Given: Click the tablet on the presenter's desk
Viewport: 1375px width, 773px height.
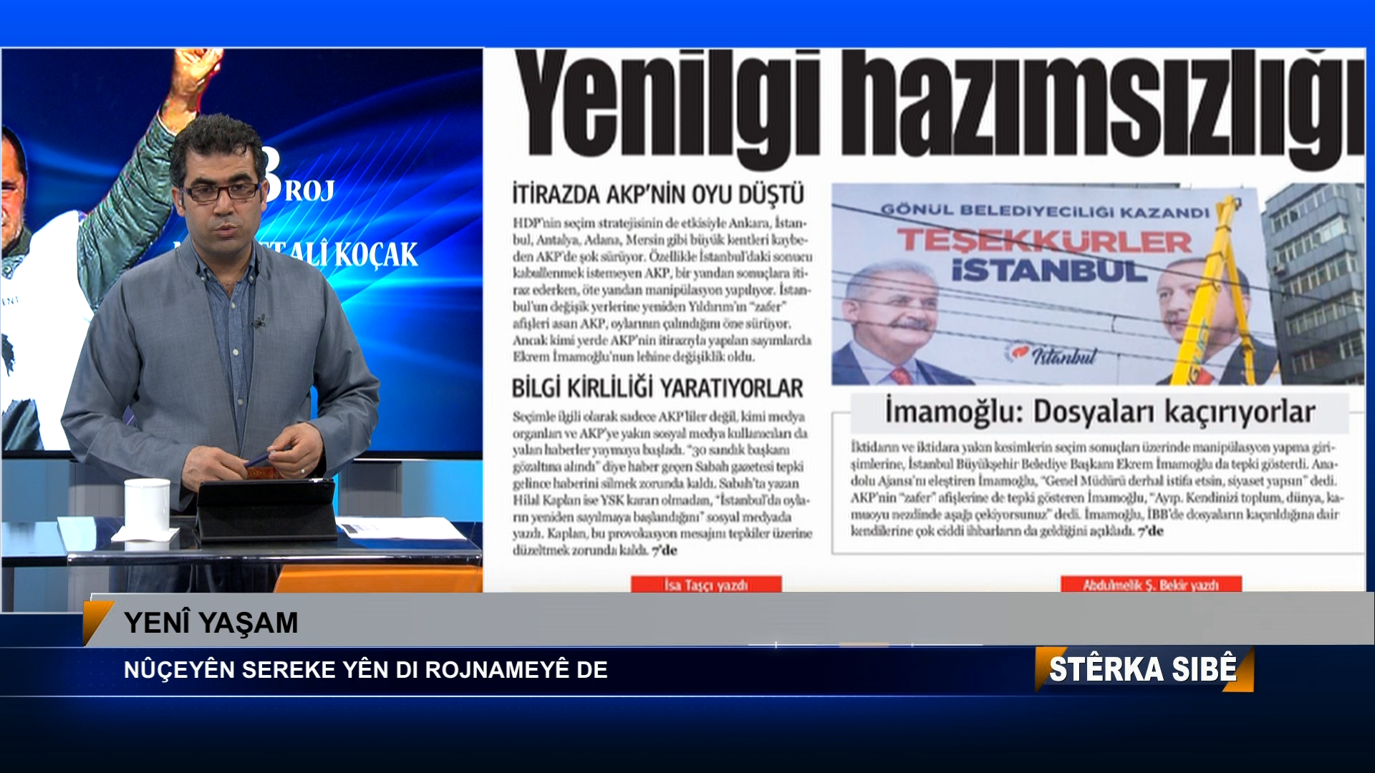Looking at the screenshot, I should (266, 510).
